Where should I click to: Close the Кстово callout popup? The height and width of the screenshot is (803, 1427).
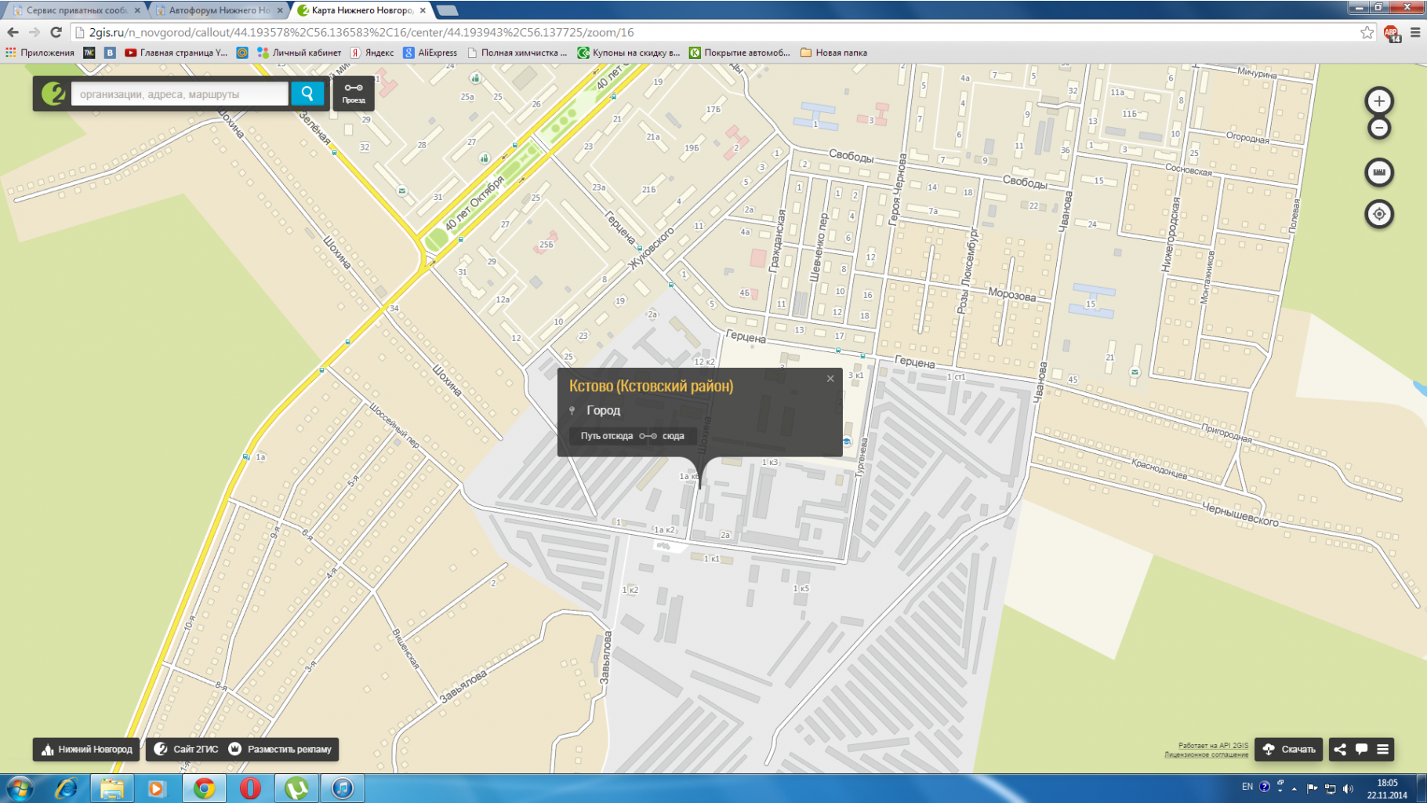coord(830,379)
